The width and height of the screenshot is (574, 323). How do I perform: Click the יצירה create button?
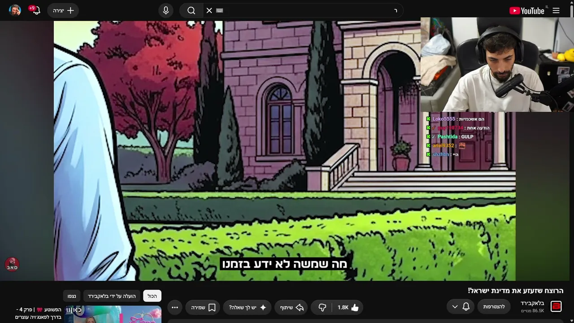click(x=63, y=10)
